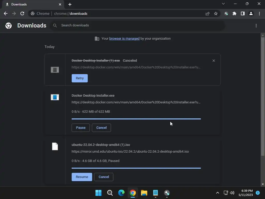Bookmark this tab with the star icon
The image size is (265, 199).
[216, 13]
